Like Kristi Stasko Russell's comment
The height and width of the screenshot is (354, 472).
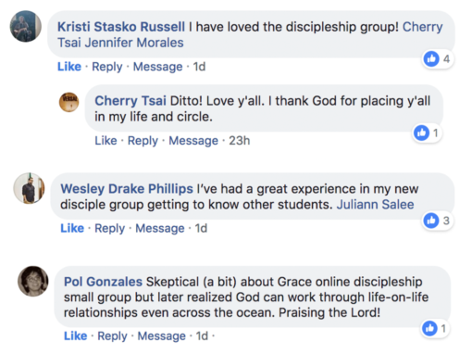pyautogui.click(x=69, y=67)
